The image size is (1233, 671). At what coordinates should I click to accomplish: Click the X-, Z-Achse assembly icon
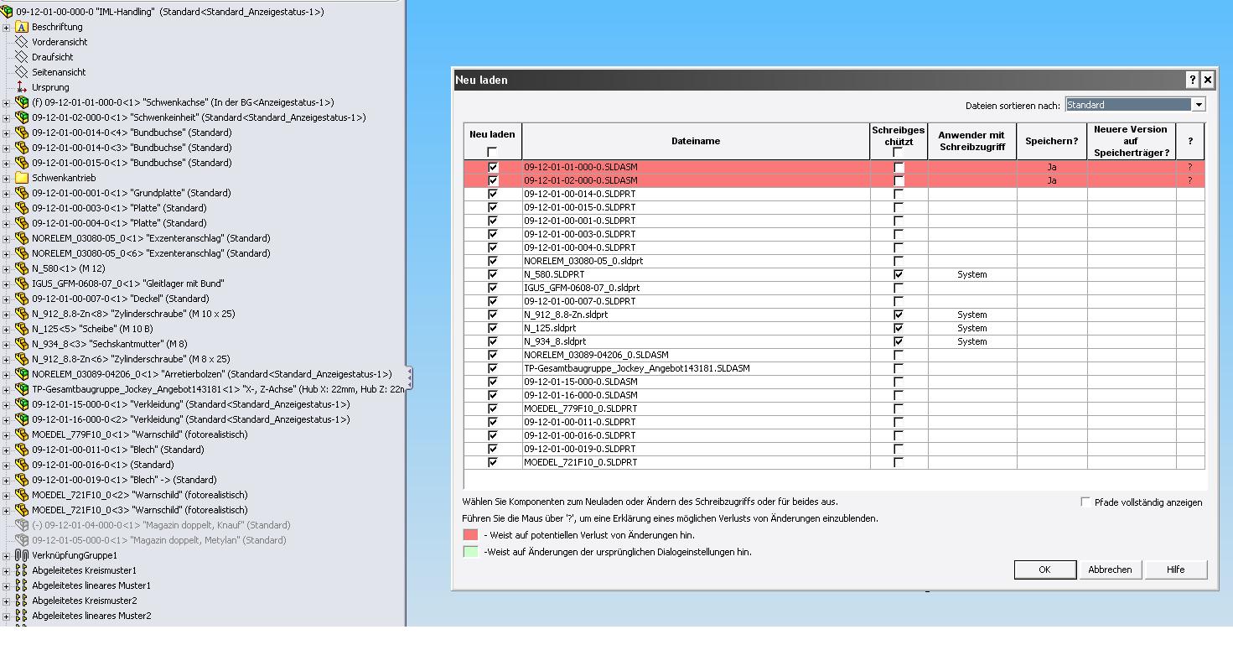(x=22, y=389)
